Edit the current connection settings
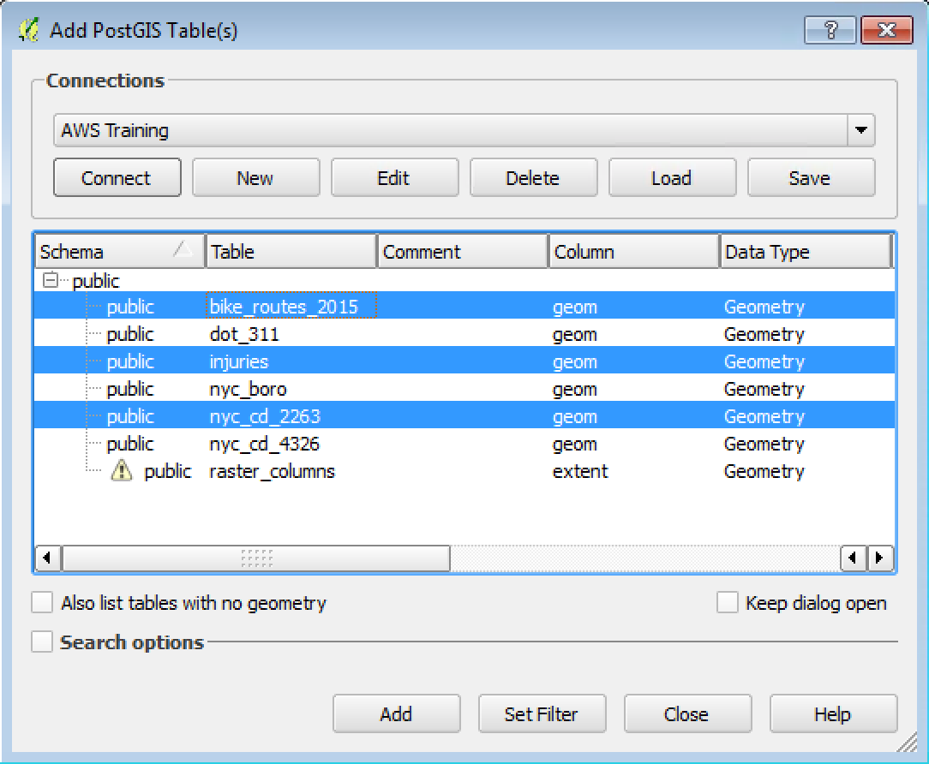The height and width of the screenshot is (764, 929). [394, 177]
